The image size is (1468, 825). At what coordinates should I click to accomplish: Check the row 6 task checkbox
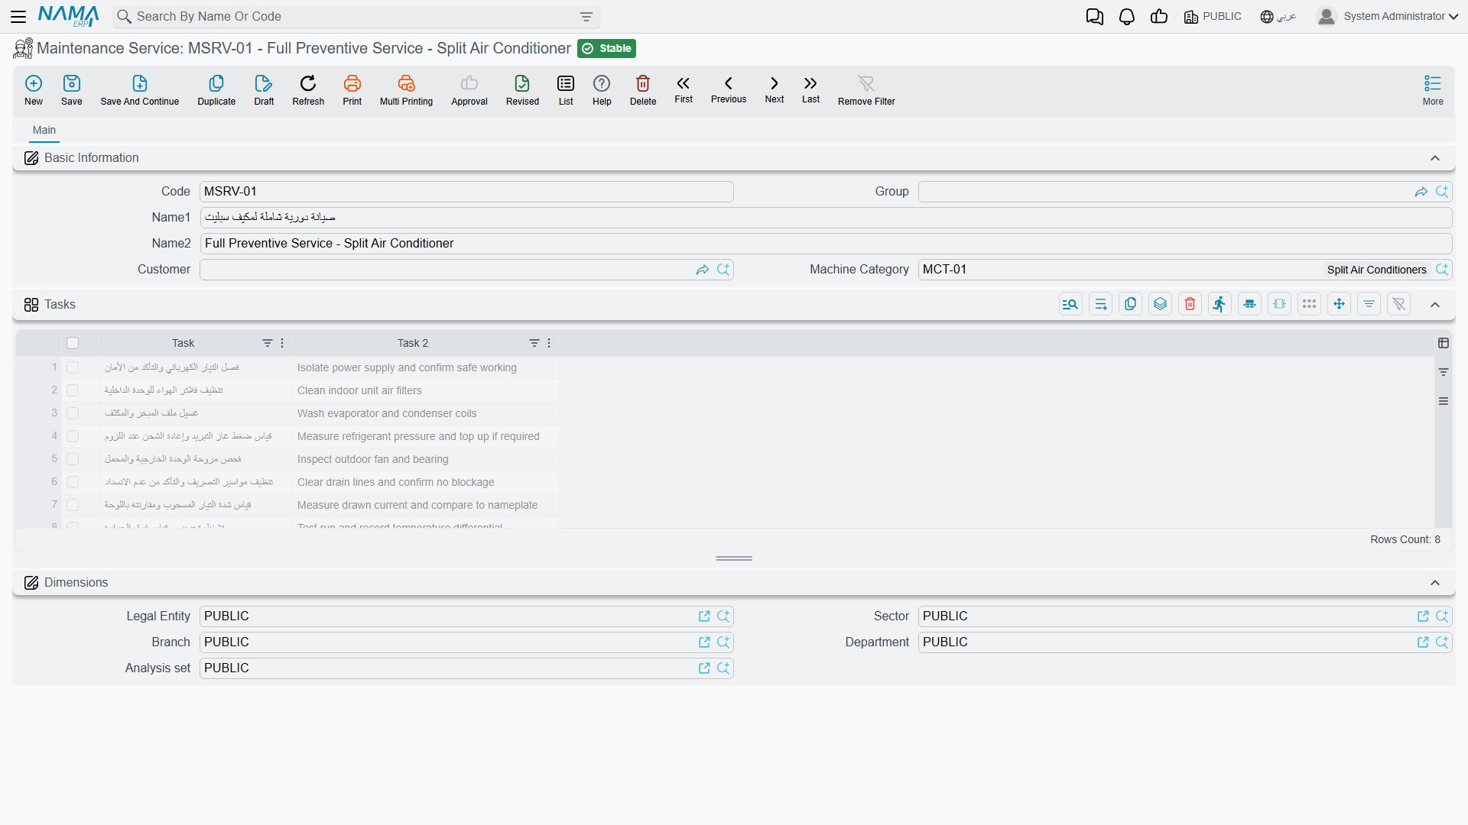73,482
